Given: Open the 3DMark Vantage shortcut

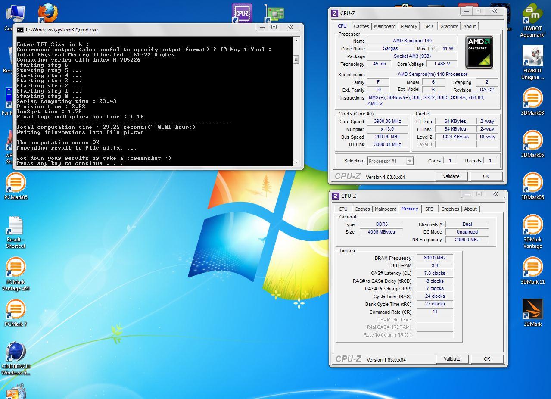Looking at the screenshot, I should (532, 231).
